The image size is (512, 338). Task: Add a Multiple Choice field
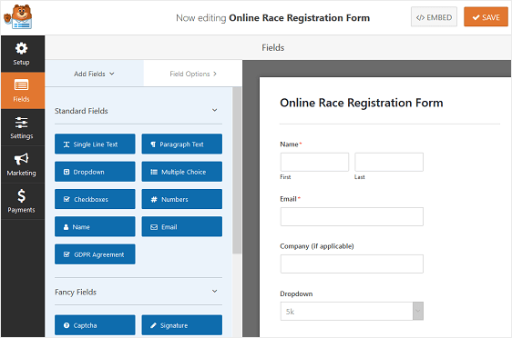tap(182, 172)
